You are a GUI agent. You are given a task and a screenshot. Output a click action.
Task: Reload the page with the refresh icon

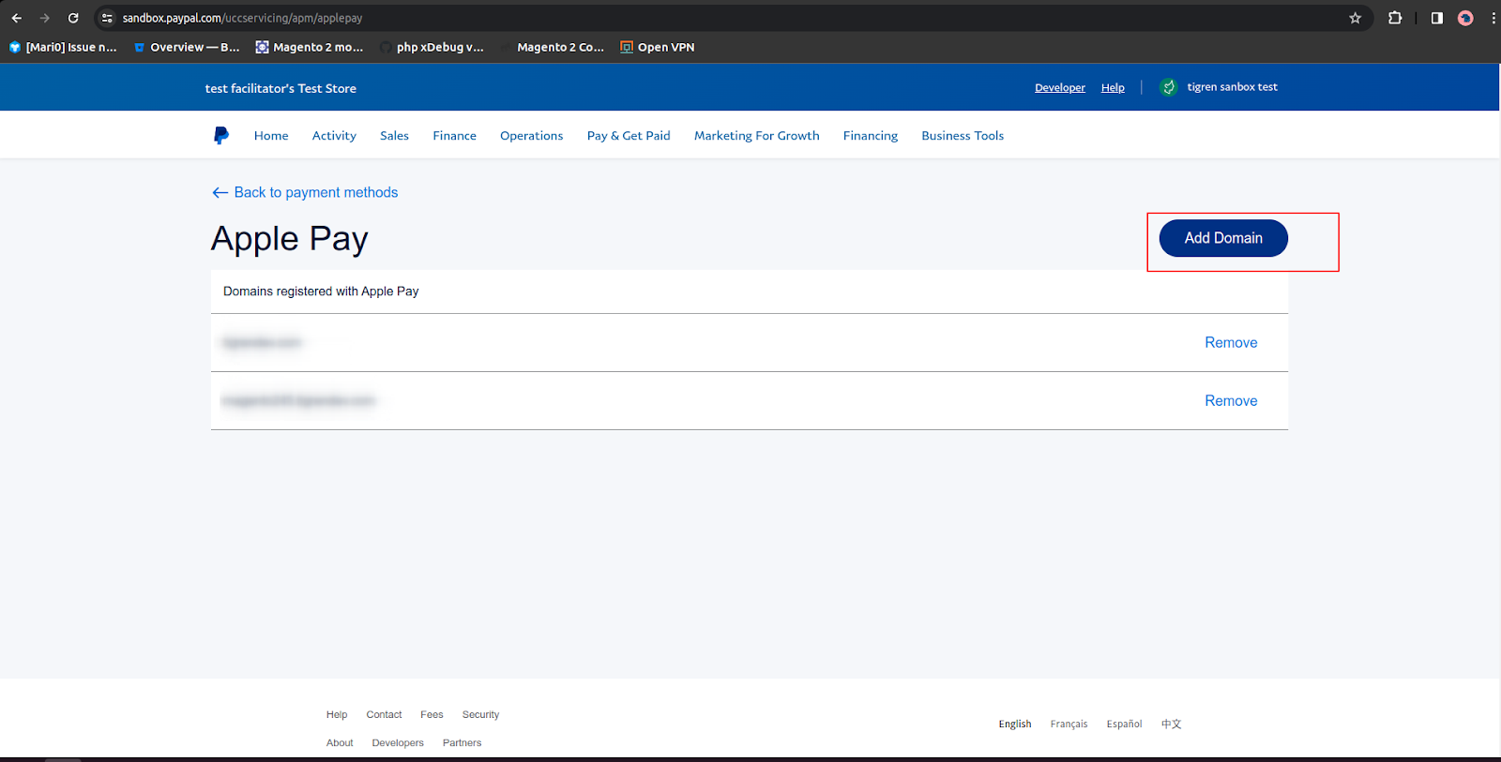[x=73, y=18]
